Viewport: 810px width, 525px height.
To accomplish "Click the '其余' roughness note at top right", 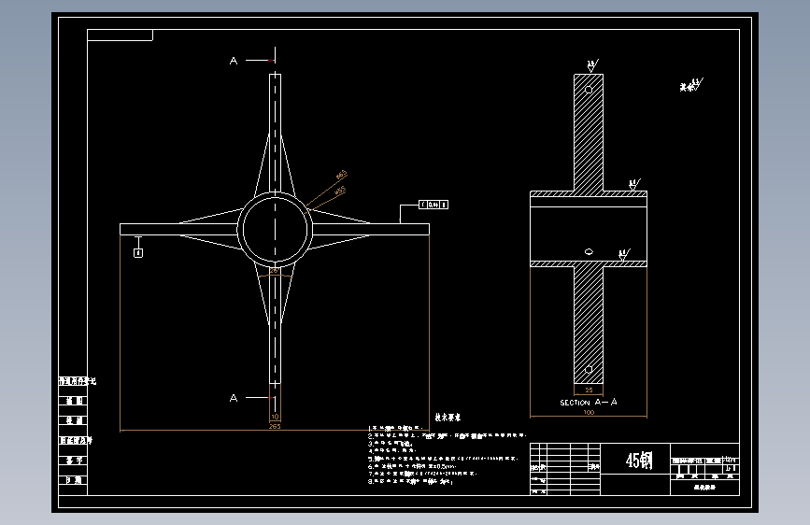I will point(691,85).
